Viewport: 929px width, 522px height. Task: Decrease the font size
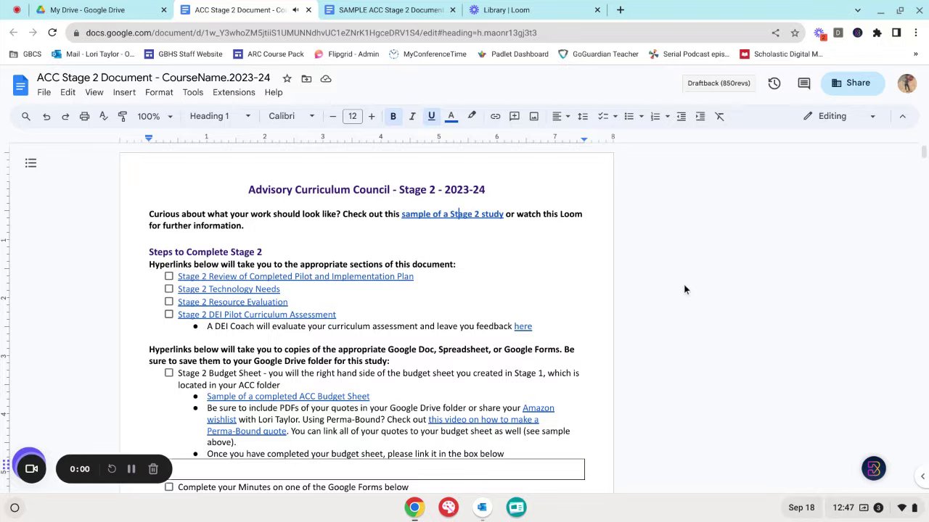pyautogui.click(x=333, y=116)
